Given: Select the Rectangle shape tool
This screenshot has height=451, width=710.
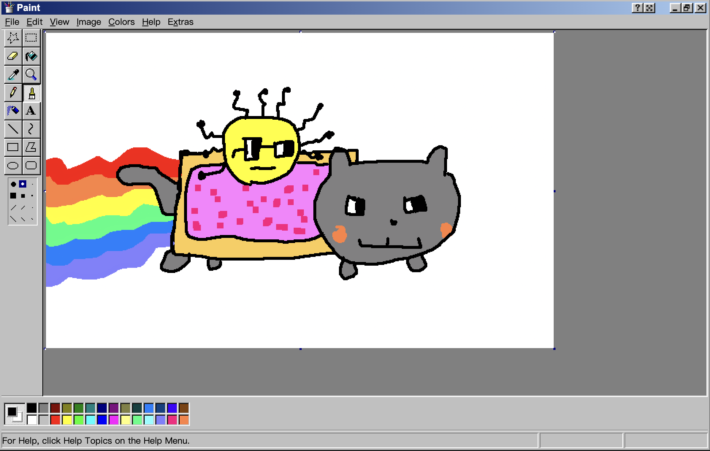Looking at the screenshot, I should (x=13, y=147).
